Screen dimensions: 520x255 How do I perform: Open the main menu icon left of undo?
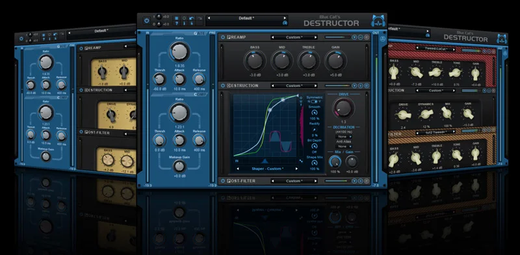tap(176, 18)
